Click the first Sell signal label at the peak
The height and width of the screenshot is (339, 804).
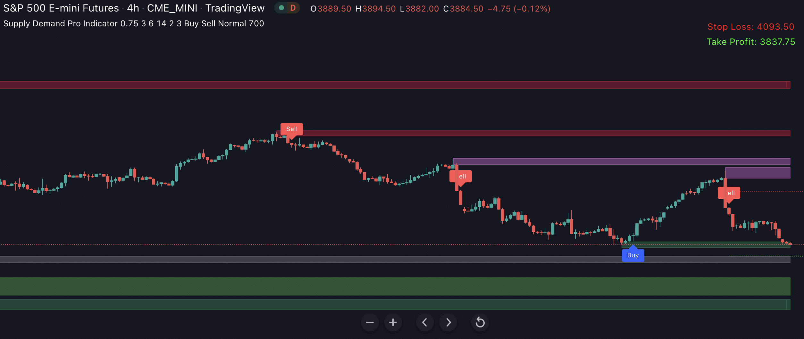(x=292, y=129)
